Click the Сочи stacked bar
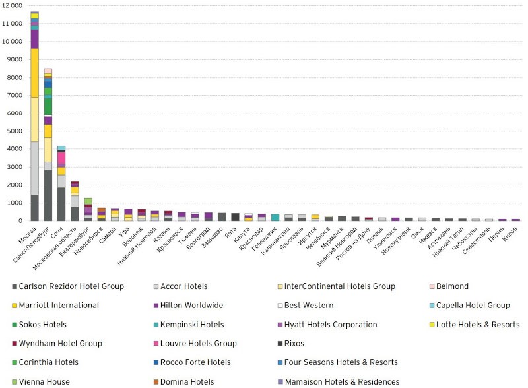 click(x=61, y=183)
